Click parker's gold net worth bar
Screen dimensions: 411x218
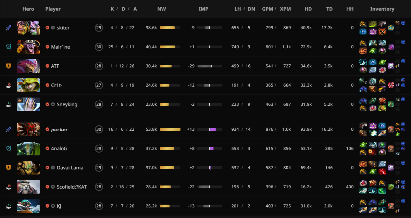pos(170,129)
